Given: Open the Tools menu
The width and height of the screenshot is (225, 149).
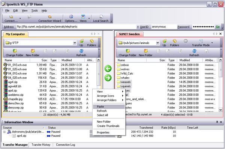Looking at the screenshot, I should point(34,11).
